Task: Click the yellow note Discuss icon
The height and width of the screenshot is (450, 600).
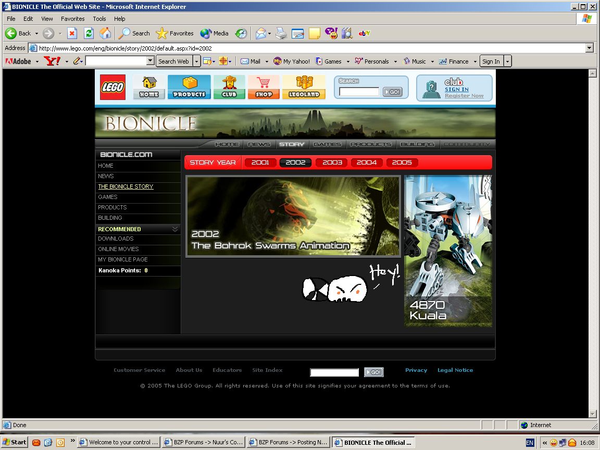Action: click(x=315, y=33)
